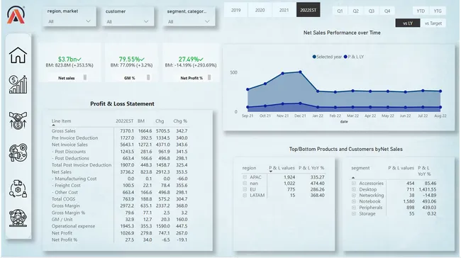Sort by the P & L YoY % region column
The width and height of the screenshot is (461, 258).
click(311, 168)
